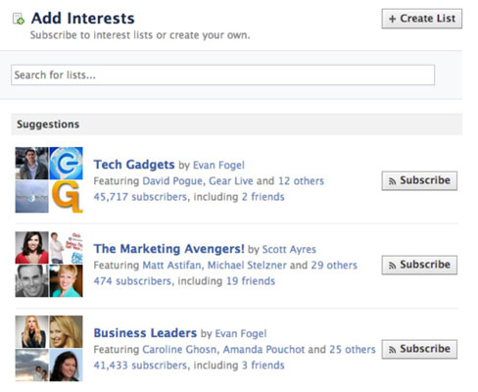Screen dimensions: 478x392
Task: Open The Marketing Avengers! list link
Action: 168,249
